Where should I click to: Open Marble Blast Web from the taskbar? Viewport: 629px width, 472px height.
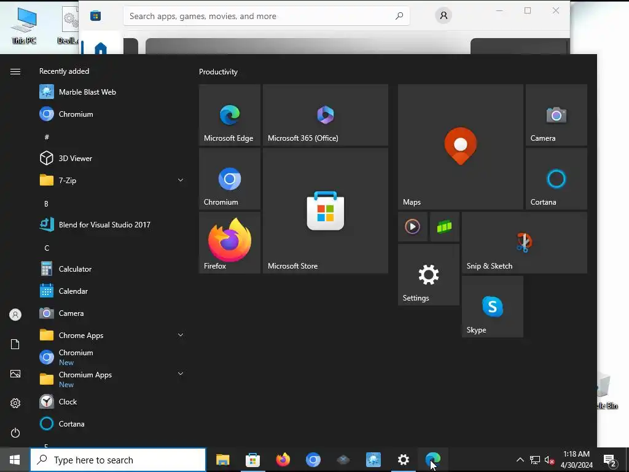coord(373,460)
